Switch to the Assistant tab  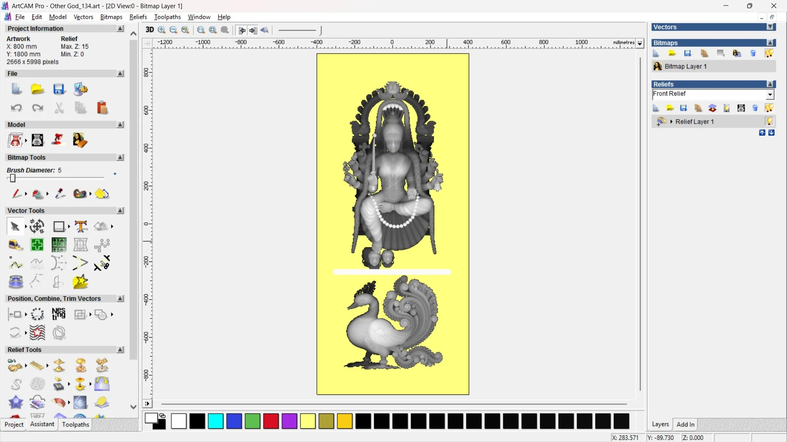pyautogui.click(x=41, y=424)
